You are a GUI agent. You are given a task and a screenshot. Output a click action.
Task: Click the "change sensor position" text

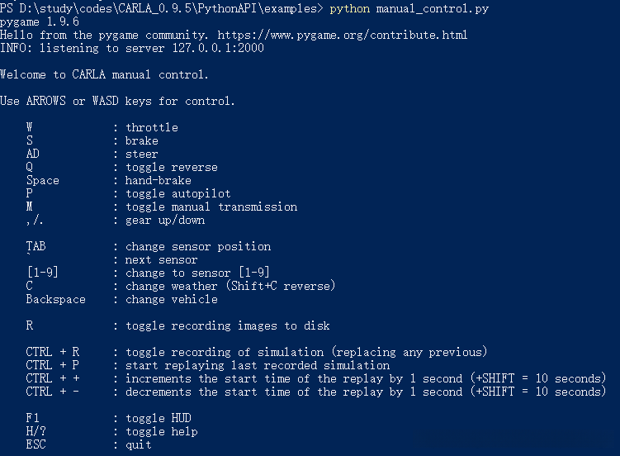click(197, 247)
